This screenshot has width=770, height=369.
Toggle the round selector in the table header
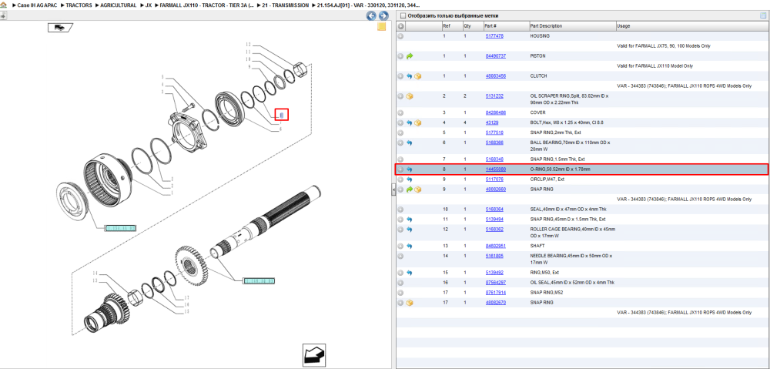tap(400, 26)
